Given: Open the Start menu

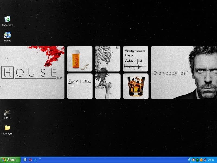Looking at the screenshot, I should tap(10, 160).
